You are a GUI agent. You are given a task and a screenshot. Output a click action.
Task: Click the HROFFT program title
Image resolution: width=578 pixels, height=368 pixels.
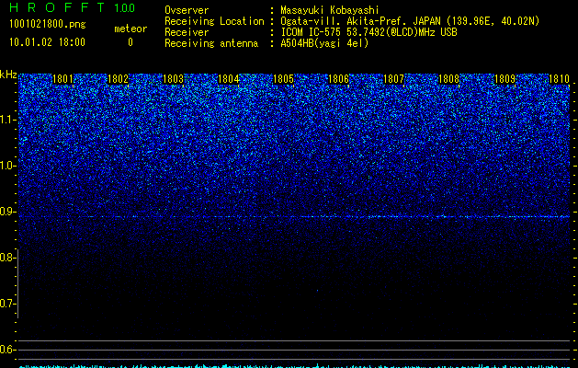pos(58,7)
